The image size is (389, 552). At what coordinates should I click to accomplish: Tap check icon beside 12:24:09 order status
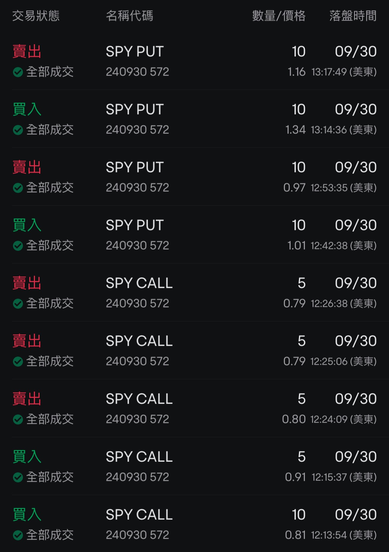tap(18, 419)
